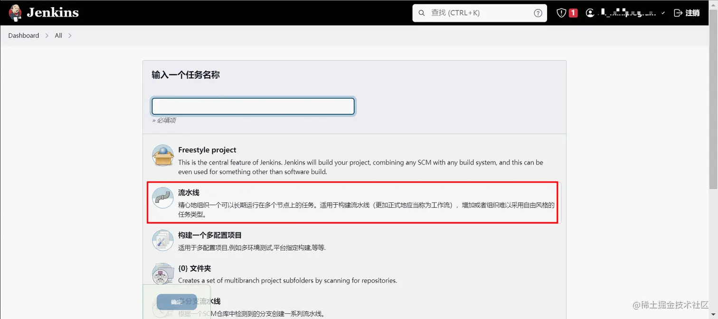Choose the {0} 文件夹 item type
This screenshot has width=718, height=319.
354,274
